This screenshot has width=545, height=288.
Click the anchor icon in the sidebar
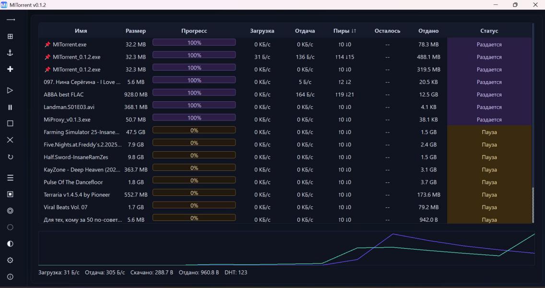coord(10,53)
